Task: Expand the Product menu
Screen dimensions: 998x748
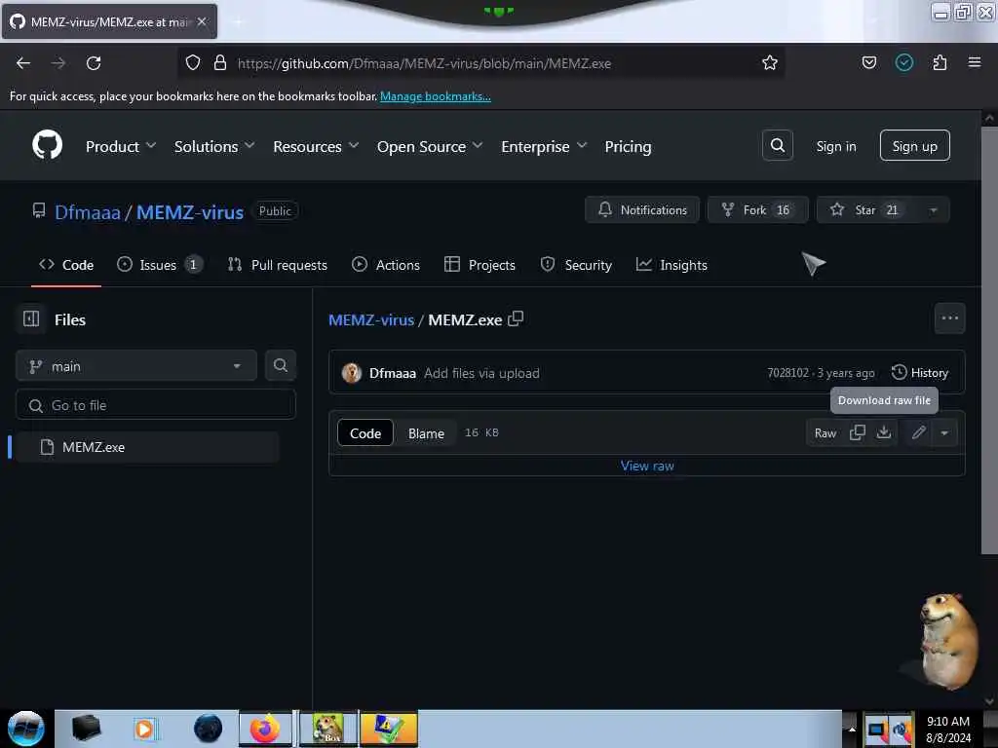Action: click(x=120, y=146)
